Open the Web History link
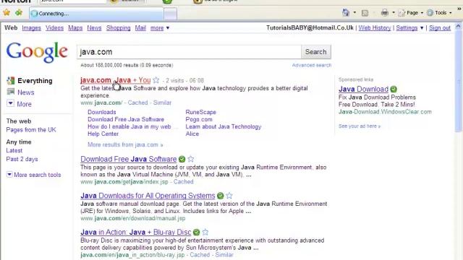 pos(375,27)
